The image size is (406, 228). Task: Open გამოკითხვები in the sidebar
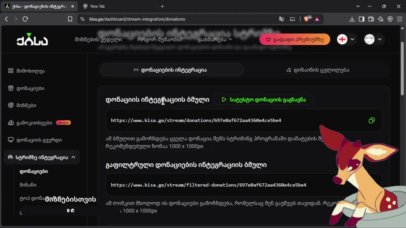click(x=34, y=123)
